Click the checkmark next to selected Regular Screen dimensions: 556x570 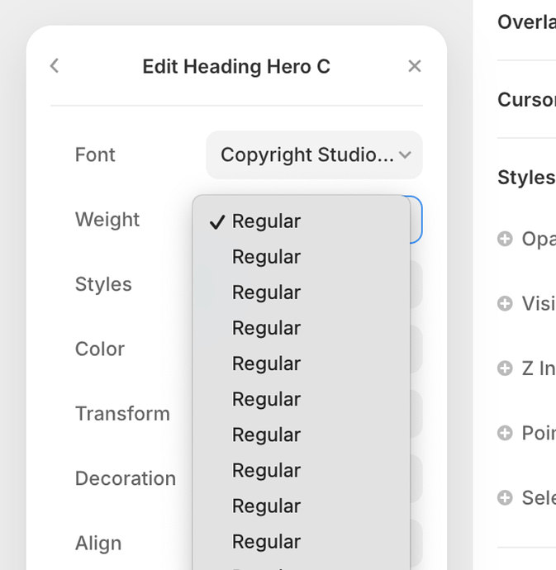coord(217,221)
